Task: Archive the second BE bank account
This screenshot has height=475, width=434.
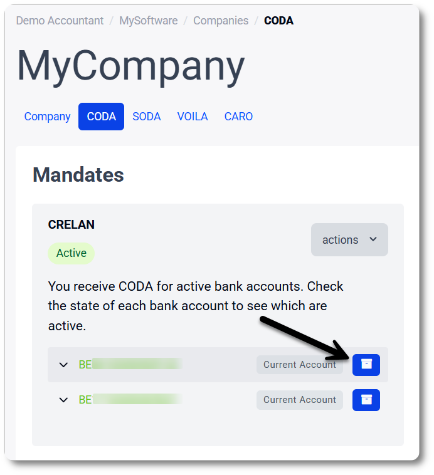Action: coord(366,400)
